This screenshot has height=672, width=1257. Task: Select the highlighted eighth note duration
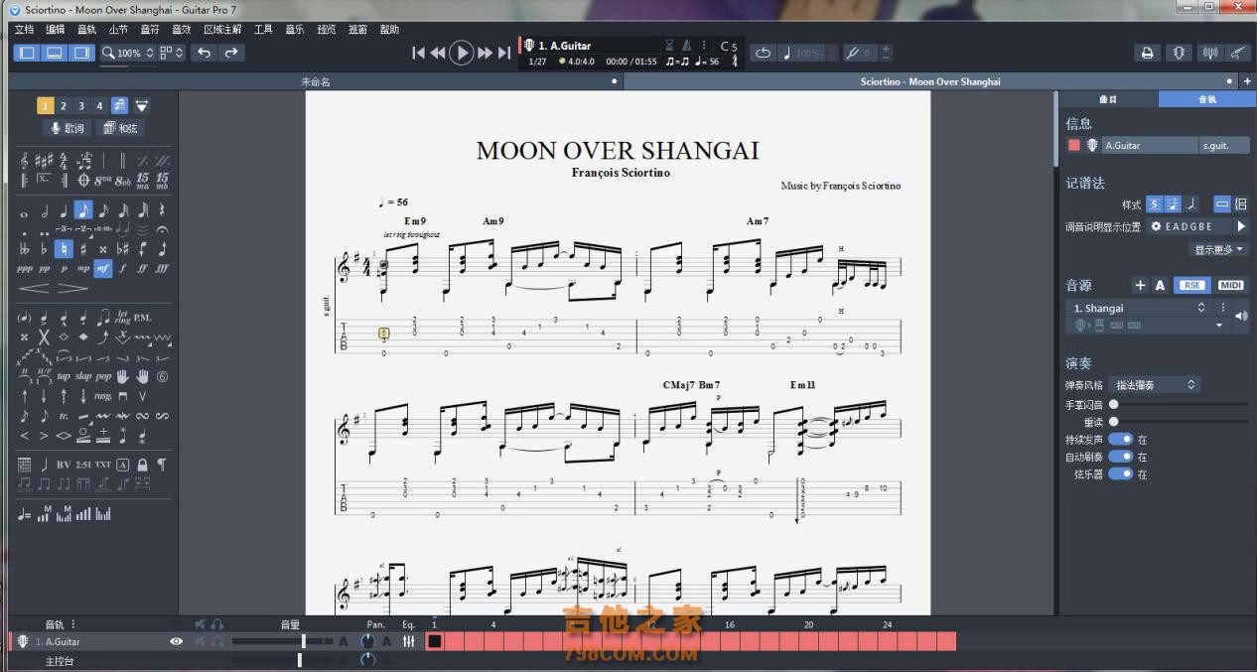(83, 210)
